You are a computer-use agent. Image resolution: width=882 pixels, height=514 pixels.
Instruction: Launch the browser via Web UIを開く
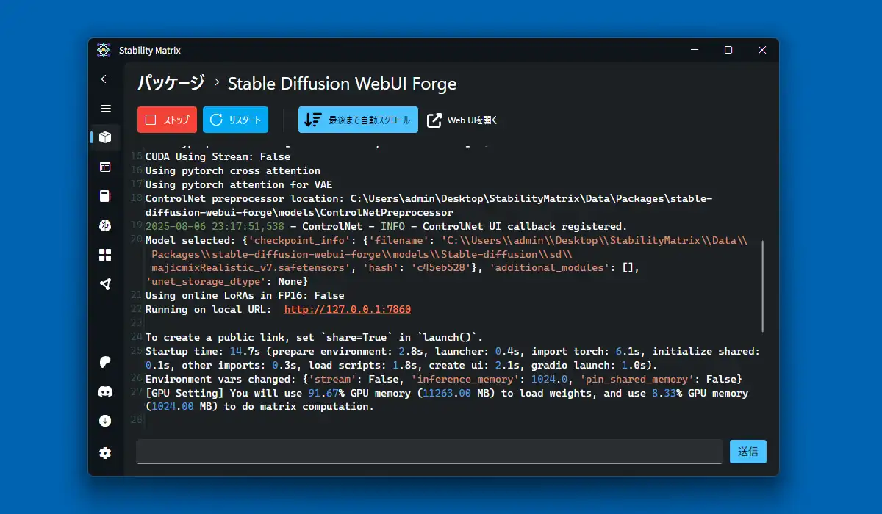pos(462,120)
